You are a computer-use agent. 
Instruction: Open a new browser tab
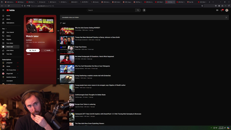pos(209,2)
